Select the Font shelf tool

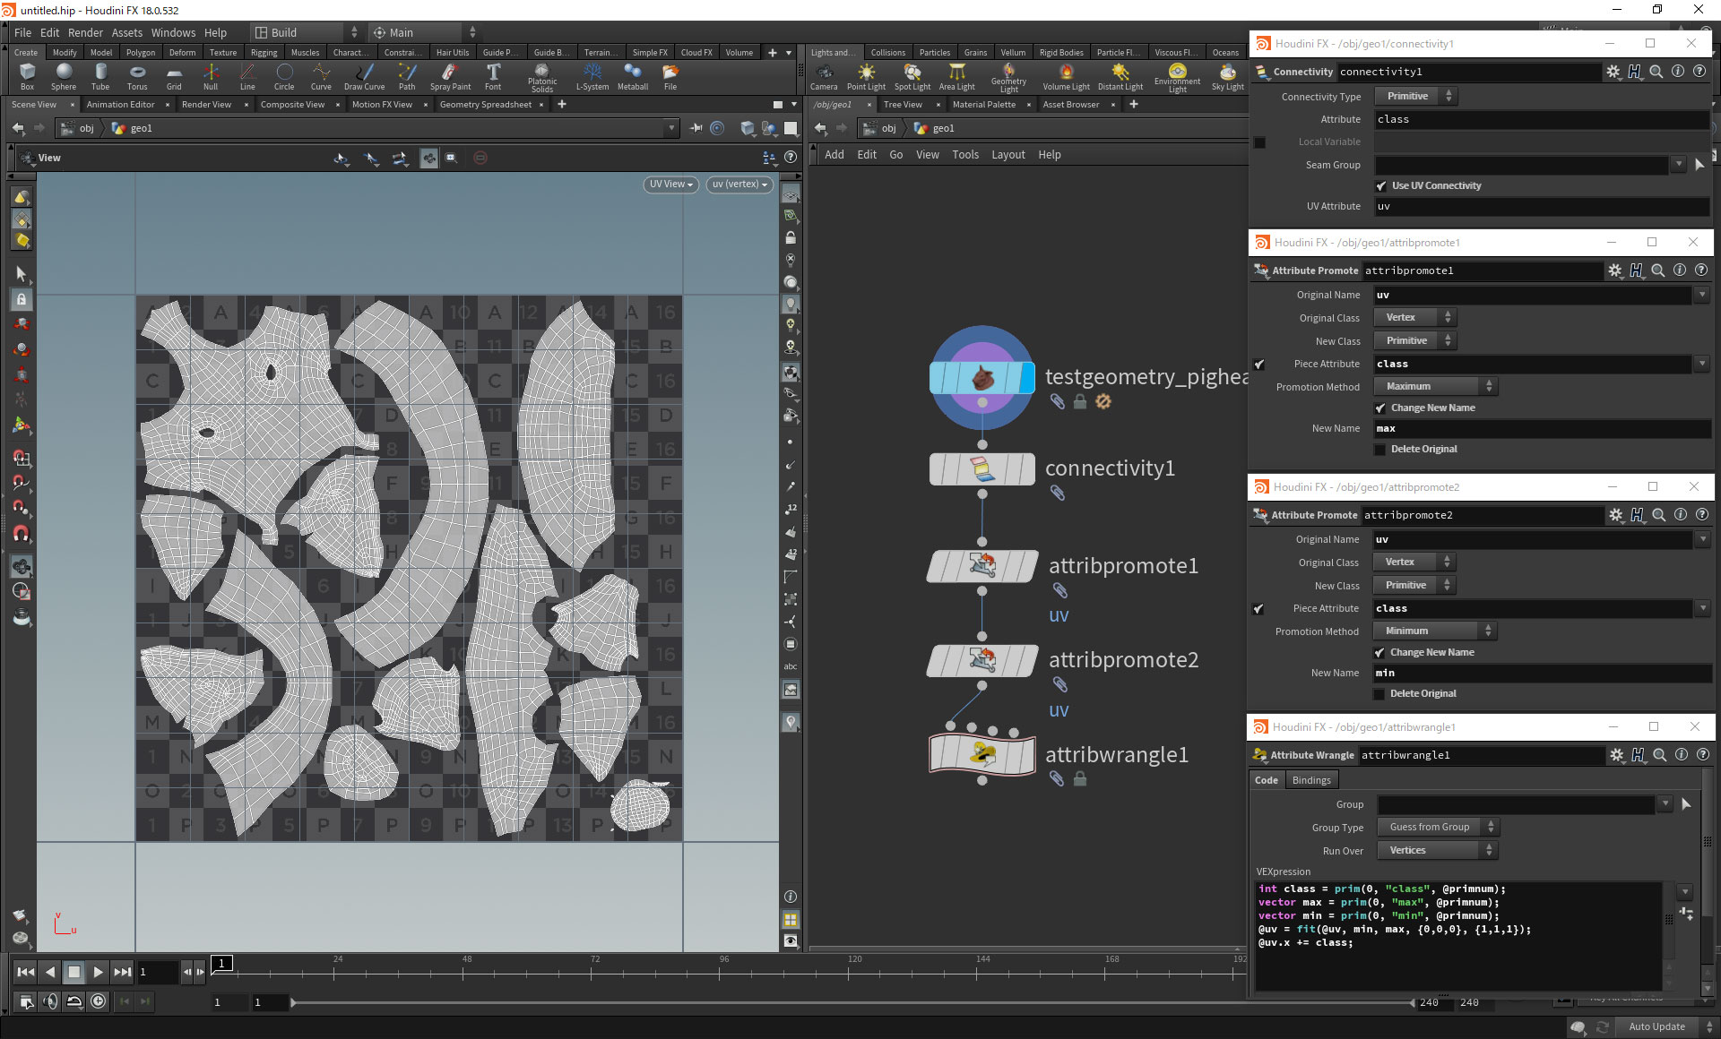[493, 76]
